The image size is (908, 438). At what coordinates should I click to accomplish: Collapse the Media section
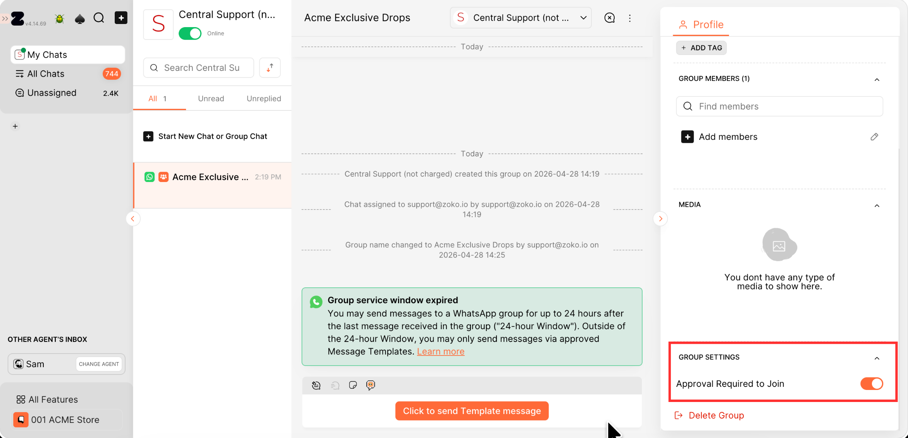[x=877, y=205]
